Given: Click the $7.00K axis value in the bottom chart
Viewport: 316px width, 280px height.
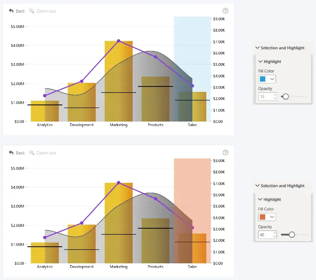Looking at the screenshot, I should 219,184.
